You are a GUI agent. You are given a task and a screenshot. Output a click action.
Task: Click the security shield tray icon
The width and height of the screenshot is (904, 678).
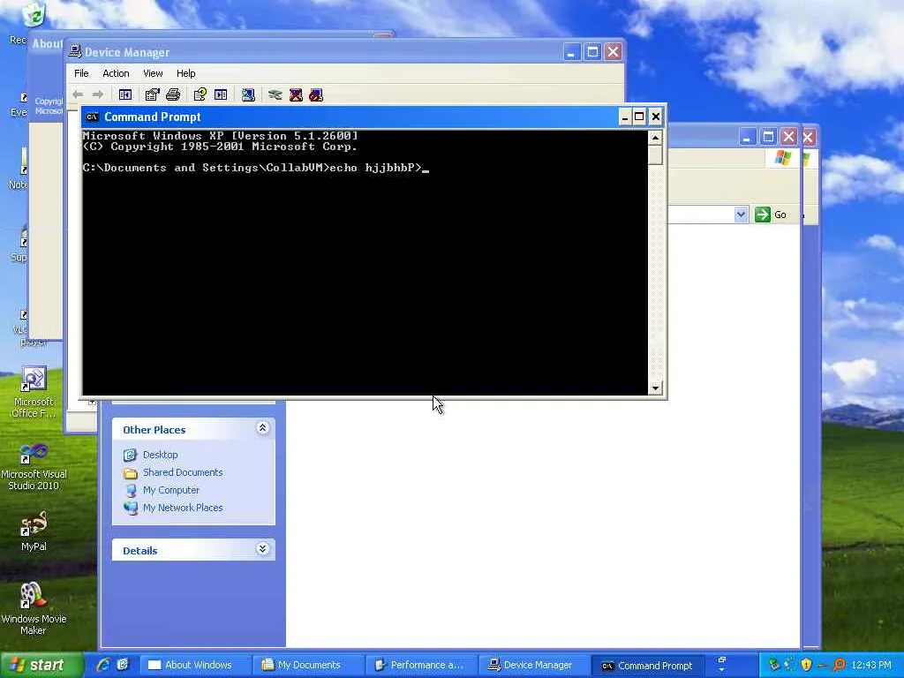coord(806,665)
